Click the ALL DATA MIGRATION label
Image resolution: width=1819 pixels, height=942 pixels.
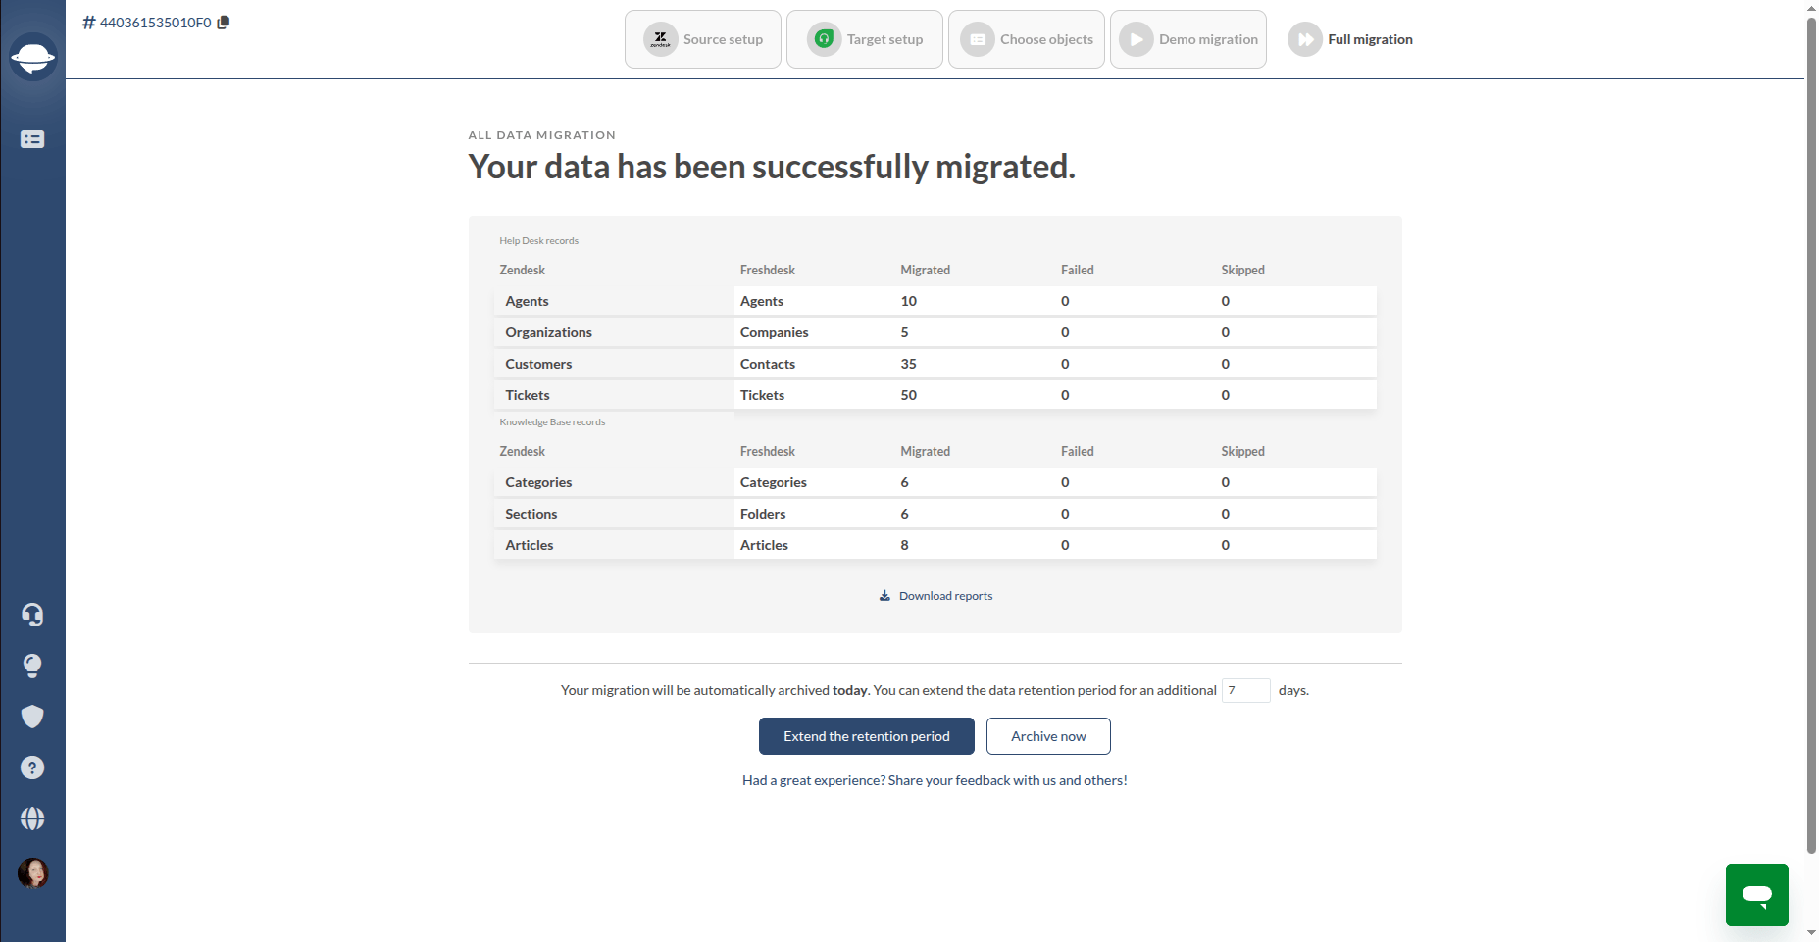[542, 135]
